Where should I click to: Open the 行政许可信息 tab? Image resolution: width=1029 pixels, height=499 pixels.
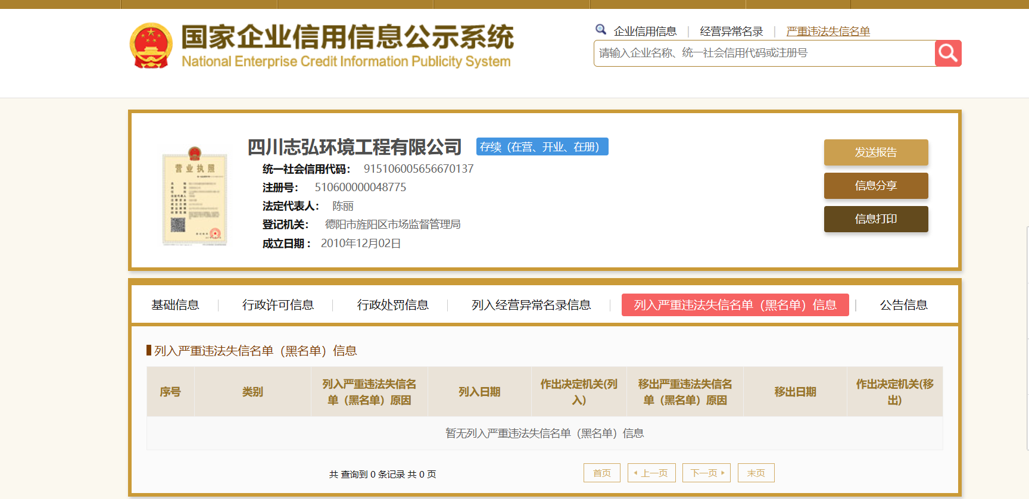pyautogui.click(x=278, y=305)
